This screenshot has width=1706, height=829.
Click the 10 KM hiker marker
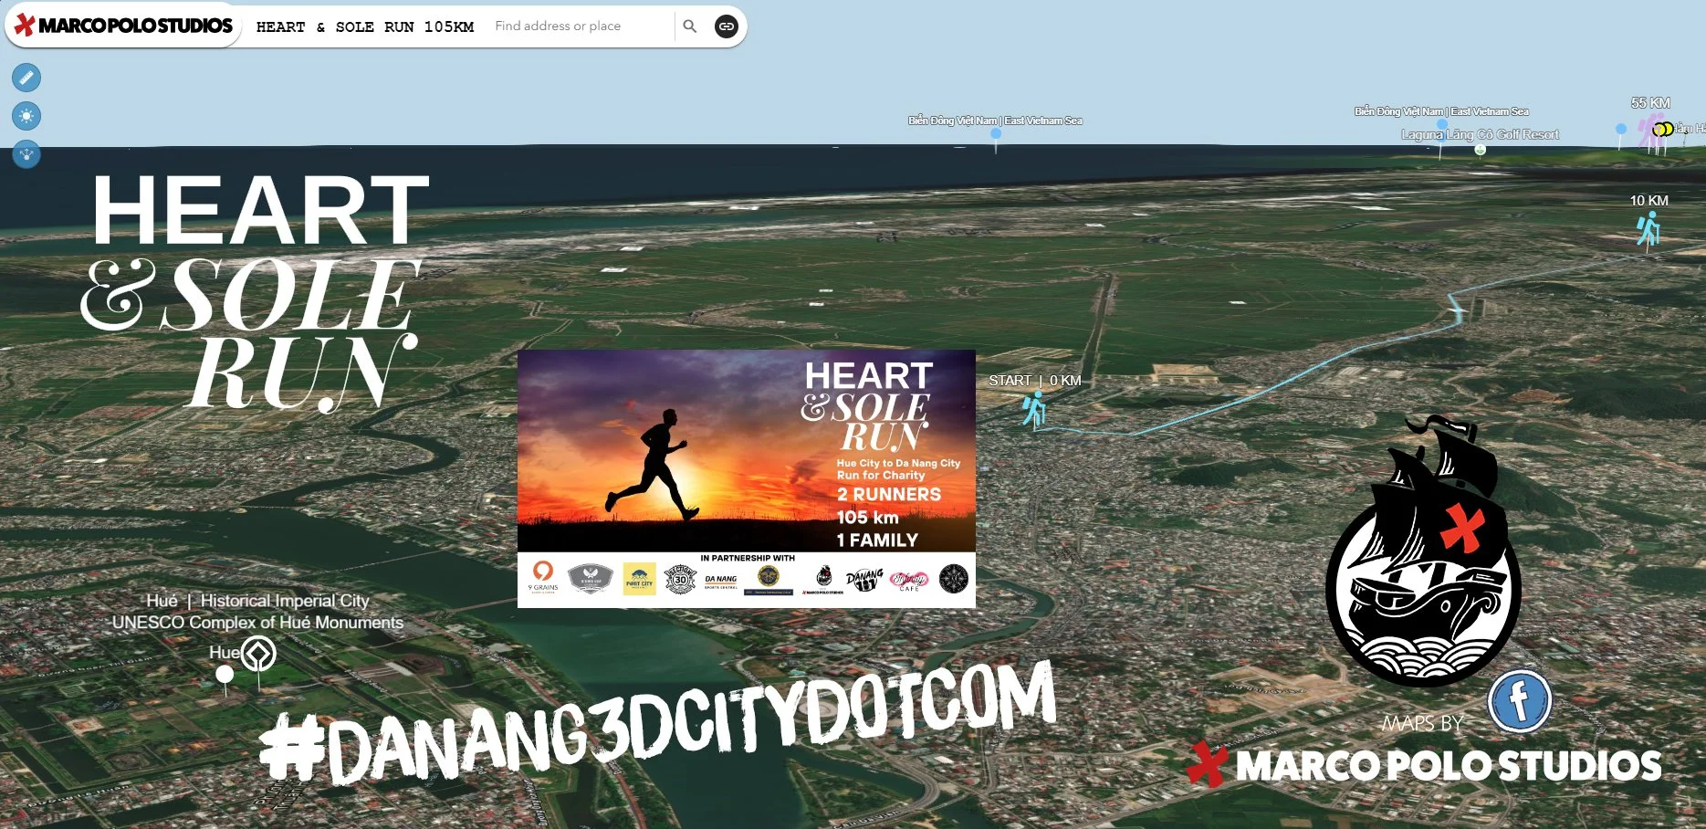1648,229
